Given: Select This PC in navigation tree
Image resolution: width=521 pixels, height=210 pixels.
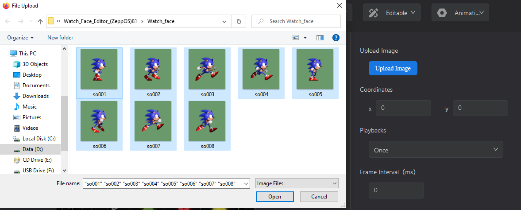Looking at the screenshot, I should coord(23,54).
